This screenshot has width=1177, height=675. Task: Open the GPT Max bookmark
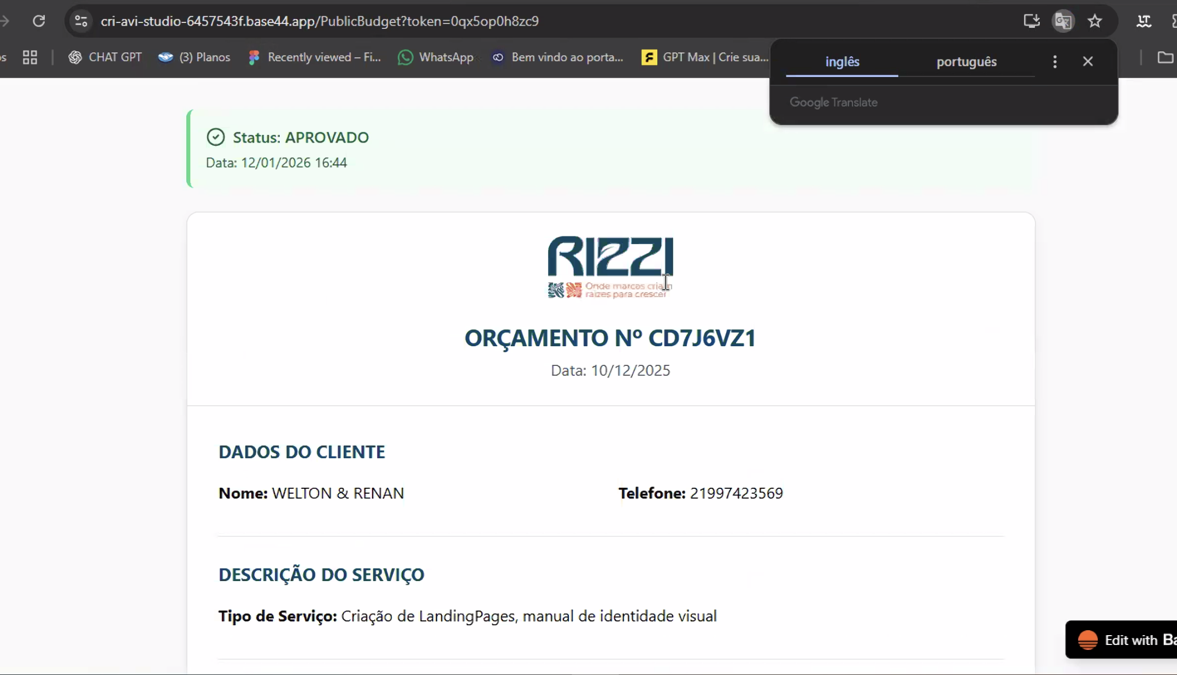(705, 57)
